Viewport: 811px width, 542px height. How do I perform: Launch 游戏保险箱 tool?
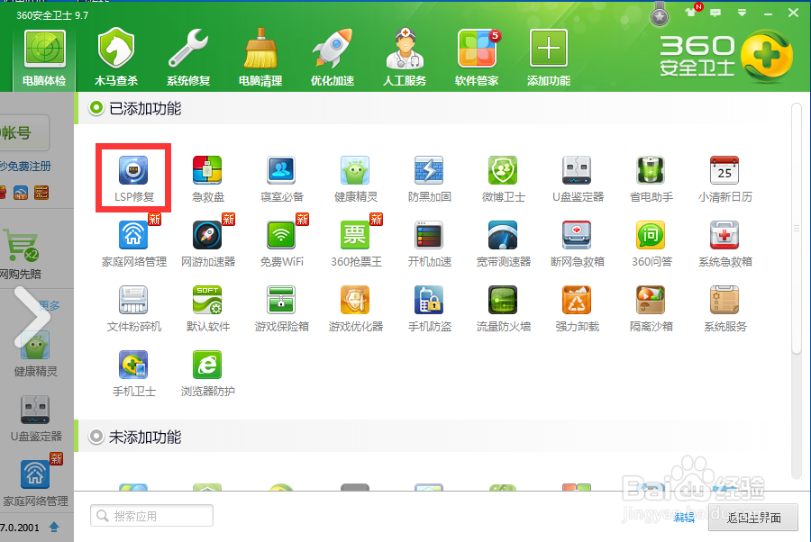[x=281, y=309]
